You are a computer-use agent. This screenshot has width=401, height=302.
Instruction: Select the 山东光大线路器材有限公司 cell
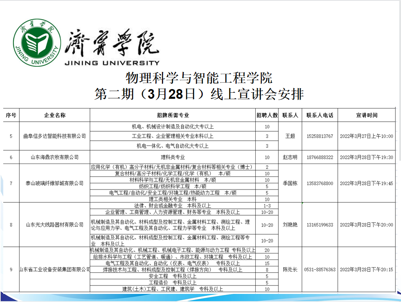click(x=55, y=225)
